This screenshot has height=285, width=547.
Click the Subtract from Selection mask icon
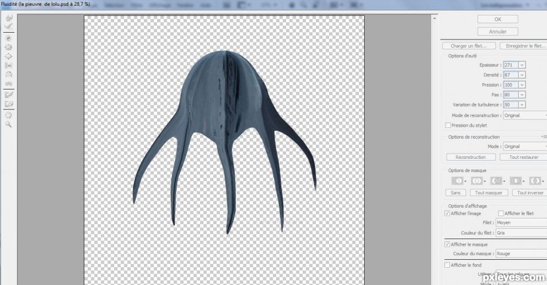coord(496,181)
